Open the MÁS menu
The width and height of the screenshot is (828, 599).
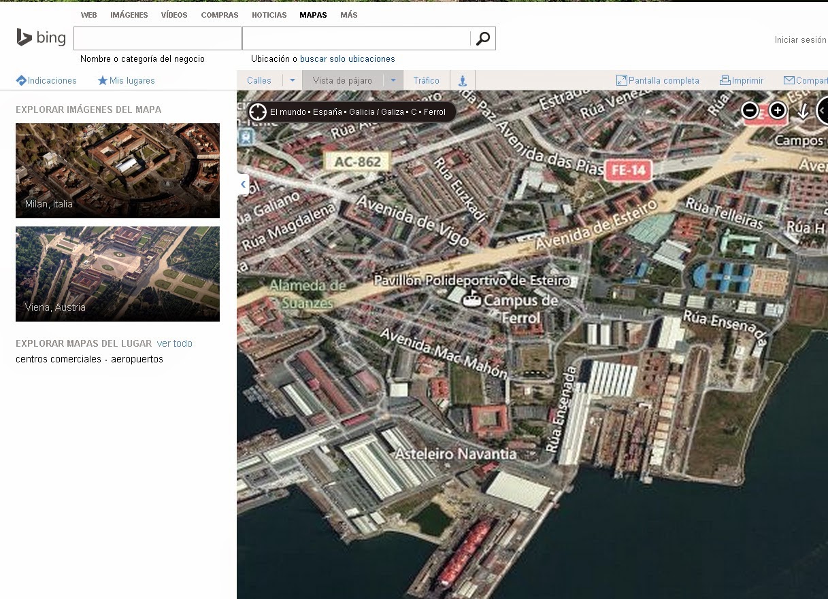click(x=349, y=15)
